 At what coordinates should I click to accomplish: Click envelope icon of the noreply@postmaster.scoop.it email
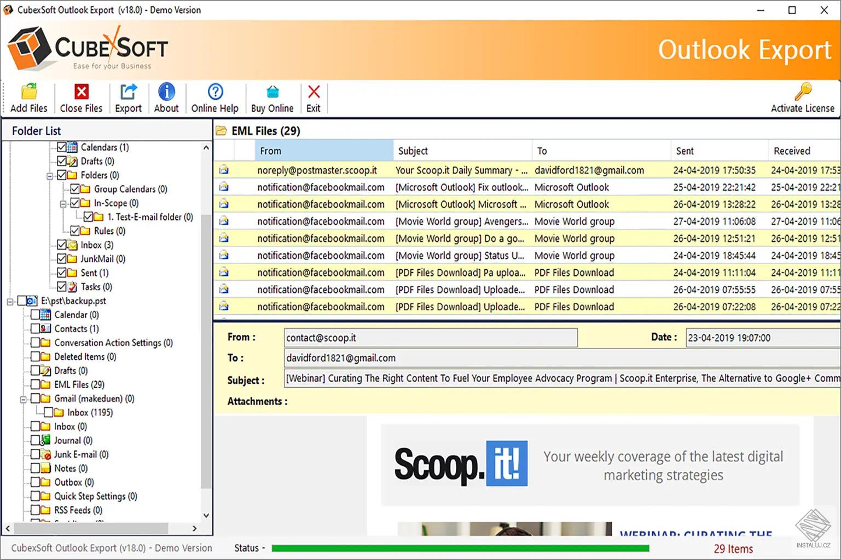pyautogui.click(x=224, y=170)
